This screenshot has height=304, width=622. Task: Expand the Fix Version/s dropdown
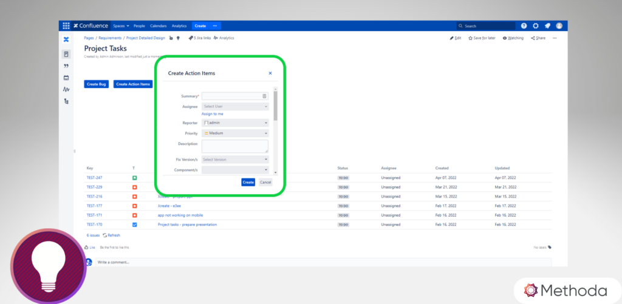coord(234,159)
